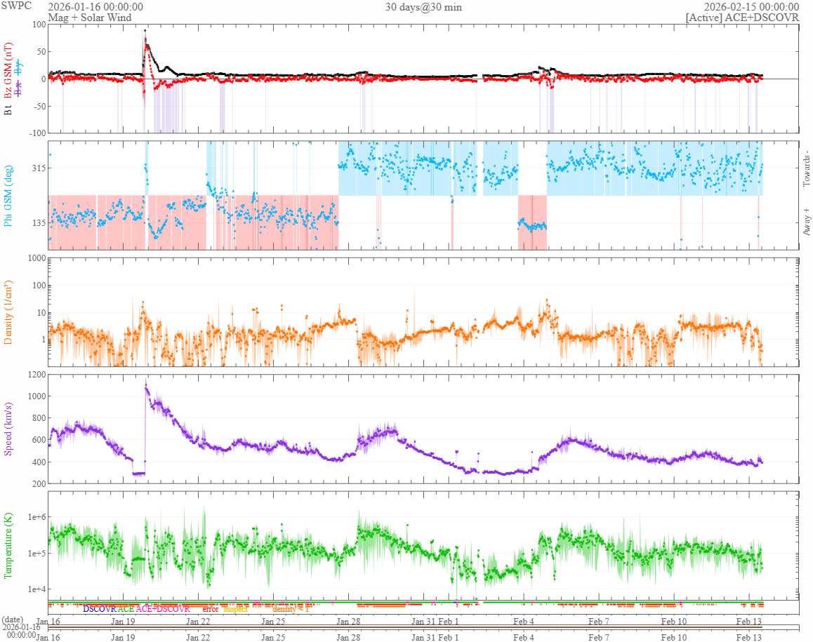Toggle the struck-through By series label
Screen dimensions: 813x642
(19, 68)
